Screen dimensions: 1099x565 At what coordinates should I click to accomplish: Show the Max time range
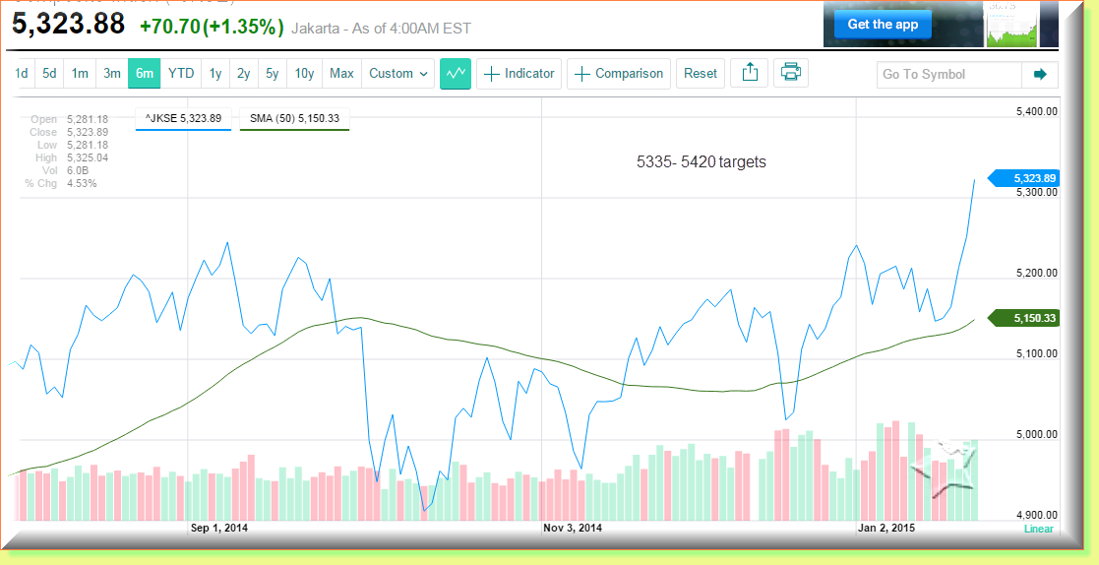click(x=341, y=74)
